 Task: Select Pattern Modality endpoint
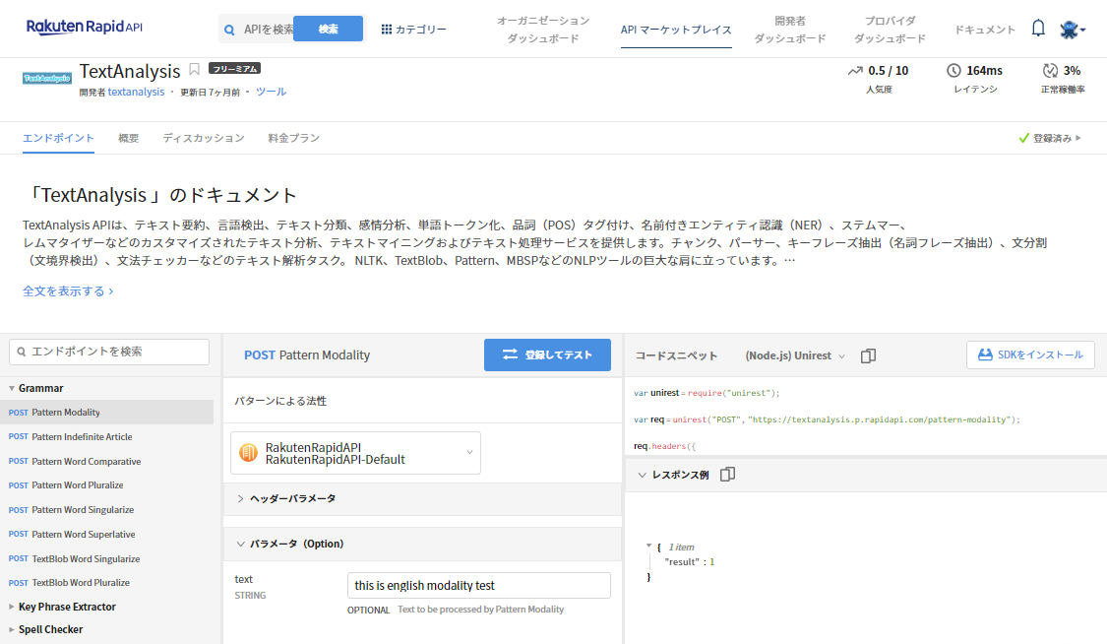pyautogui.click(x=107, y=413)
